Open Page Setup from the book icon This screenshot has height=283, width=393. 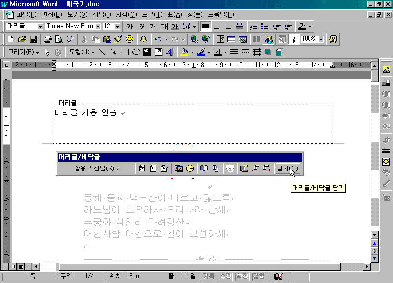click(x=204, y=168)
